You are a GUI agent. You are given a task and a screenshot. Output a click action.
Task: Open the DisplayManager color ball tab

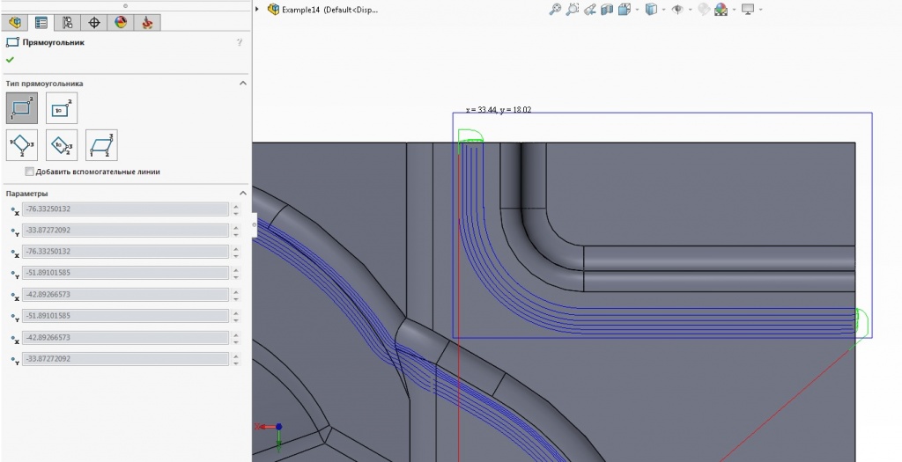click(120, 22)
